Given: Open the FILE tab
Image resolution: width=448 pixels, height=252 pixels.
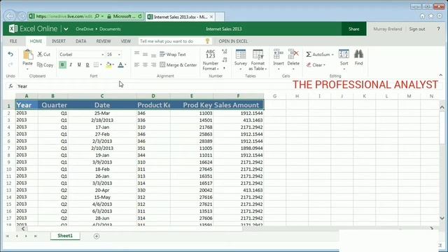Looking at the screenshot, I should point(13,41).
